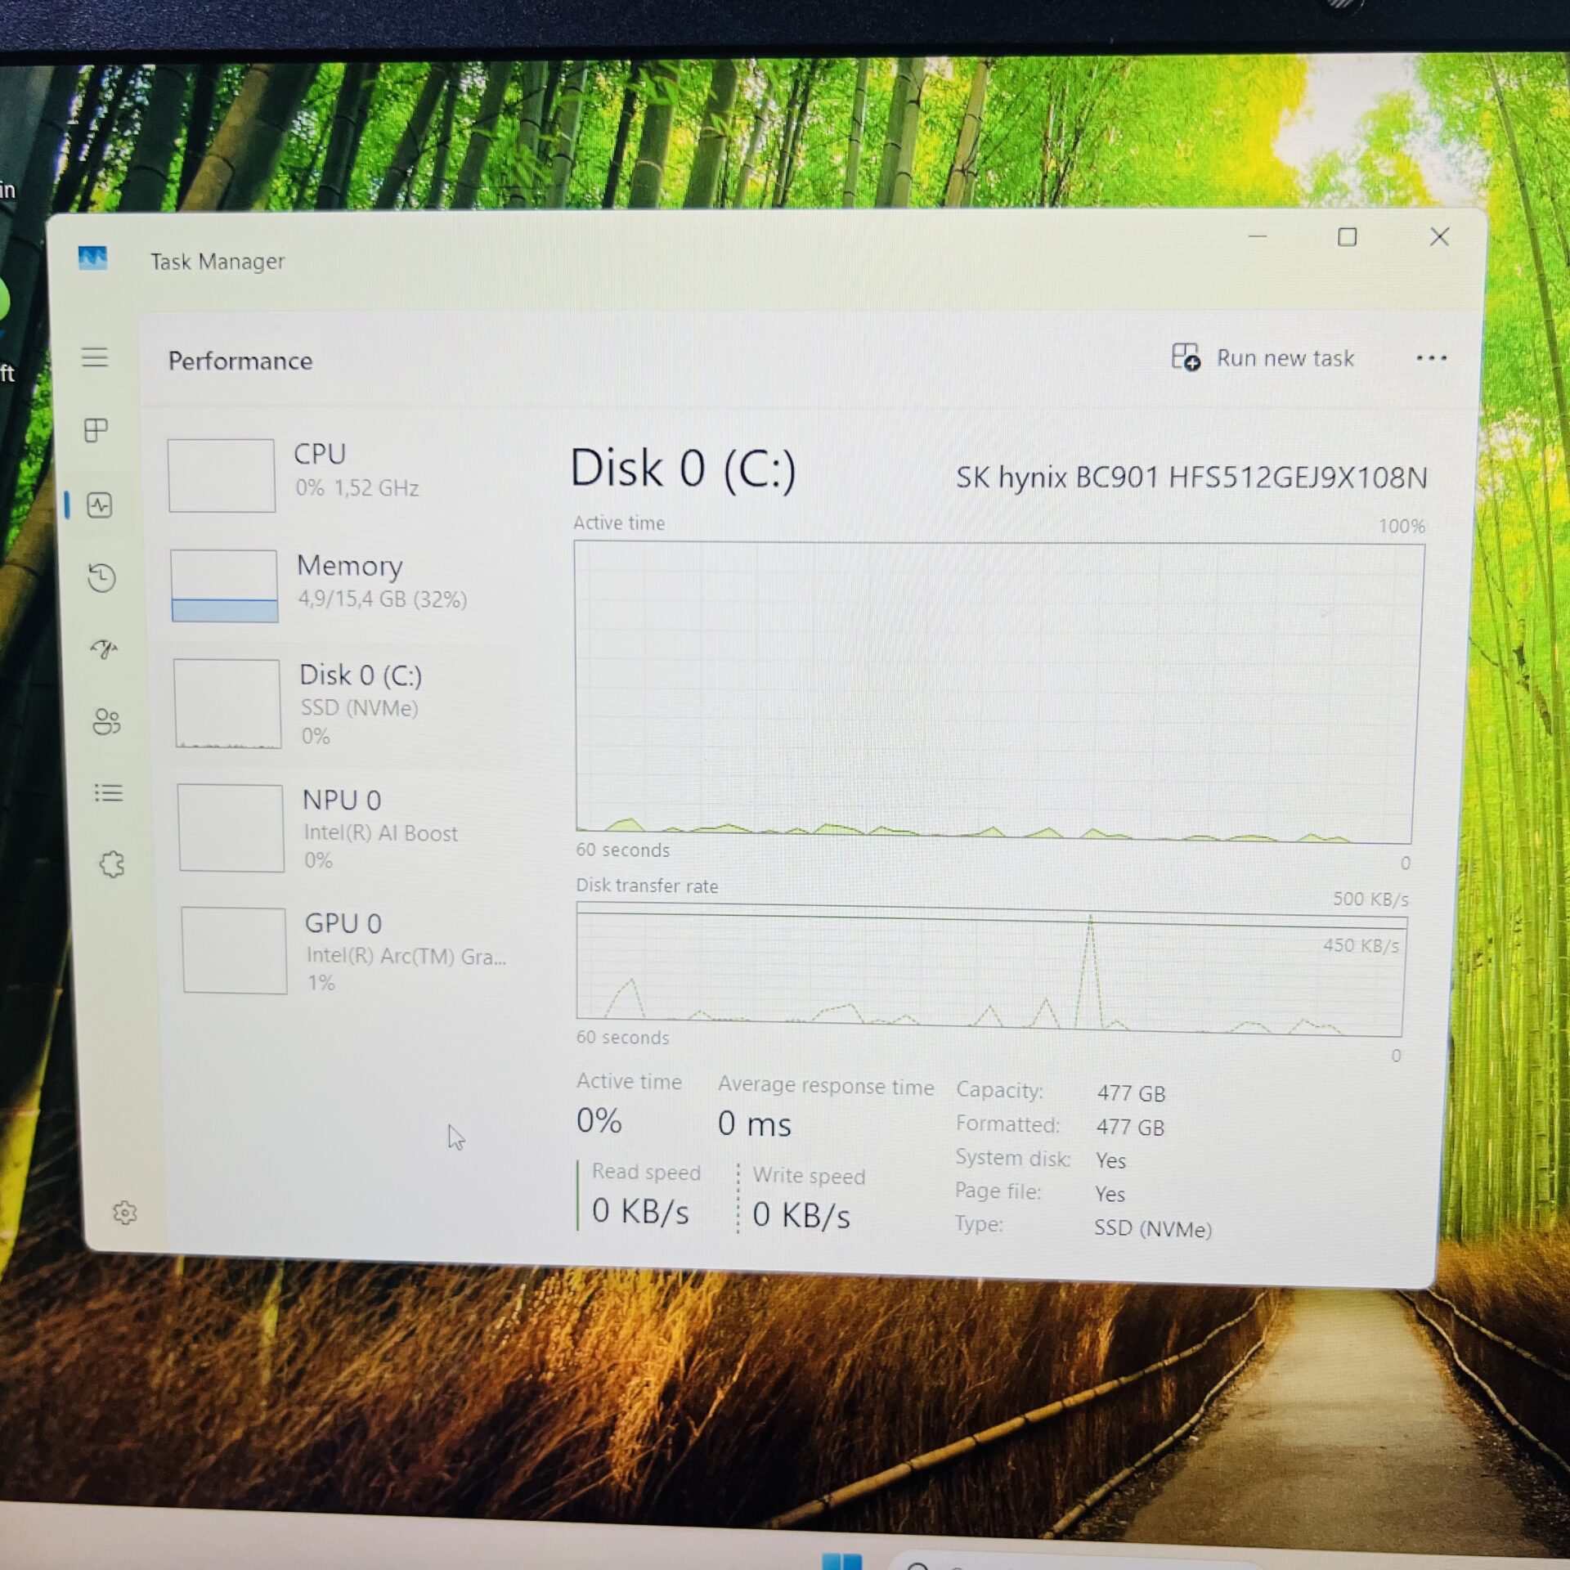
Task: Click the CPU mini graph thumbnail
Action: click(221, 475)
